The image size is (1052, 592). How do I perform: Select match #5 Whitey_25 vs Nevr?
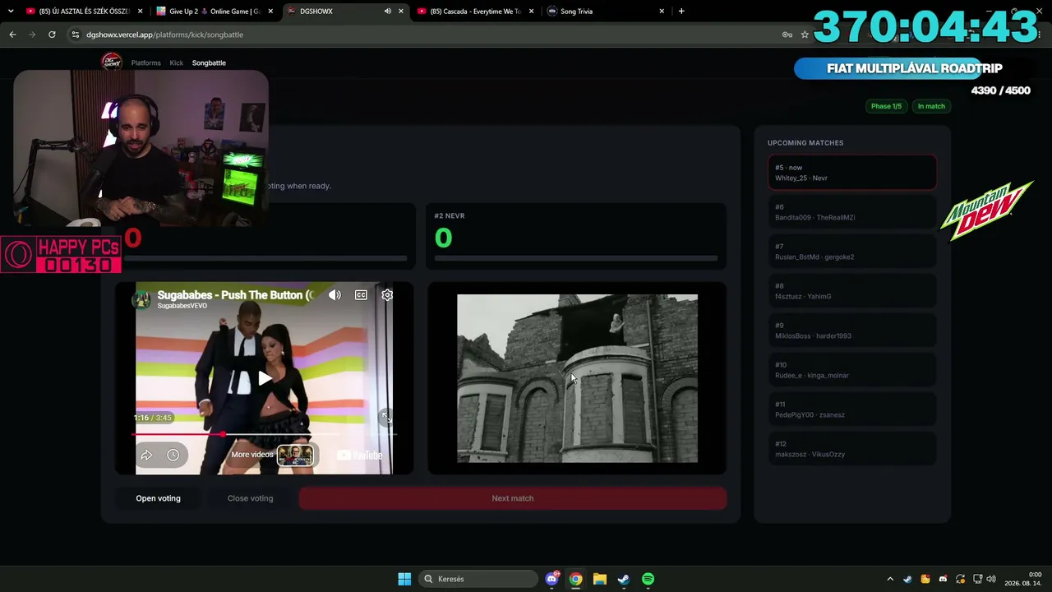pos(852,173)
